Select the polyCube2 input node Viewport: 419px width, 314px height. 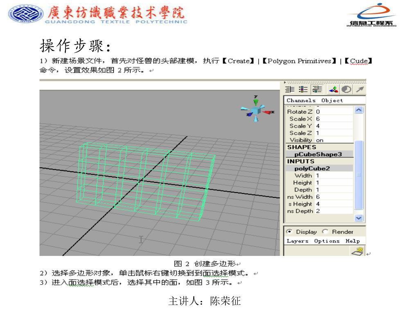[x=319, y=168]
